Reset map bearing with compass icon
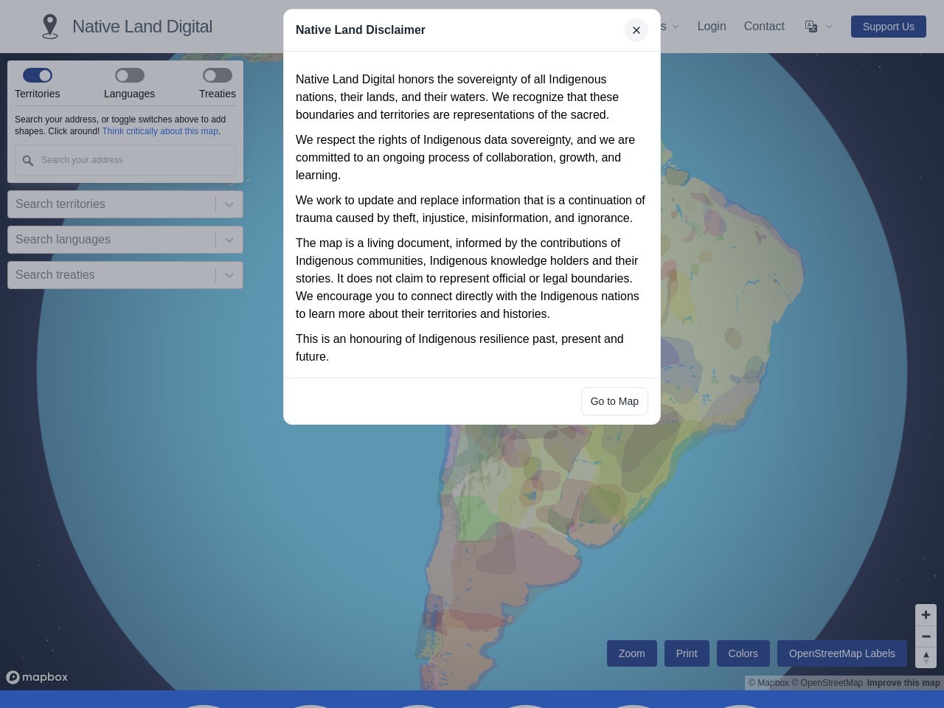The width and height of the screenshot is (944, 708). pos(926,658)
